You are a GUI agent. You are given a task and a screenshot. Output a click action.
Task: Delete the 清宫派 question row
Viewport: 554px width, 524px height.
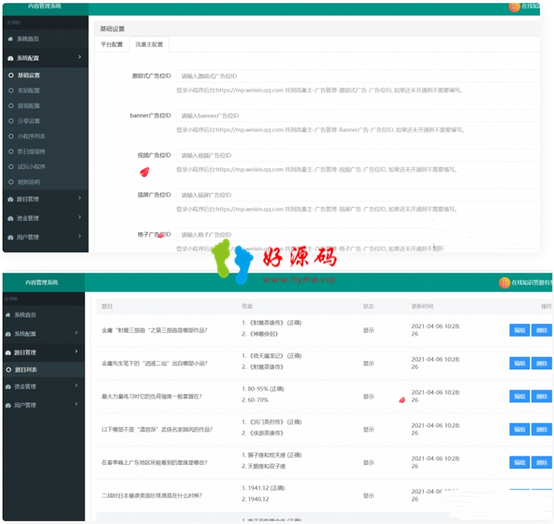[x=542, y=430]
